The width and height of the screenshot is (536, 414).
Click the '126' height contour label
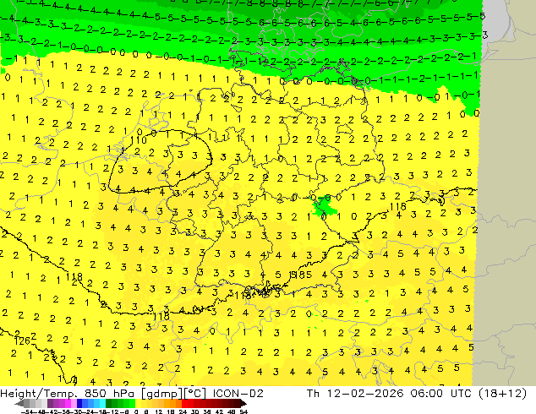(22, 340)
